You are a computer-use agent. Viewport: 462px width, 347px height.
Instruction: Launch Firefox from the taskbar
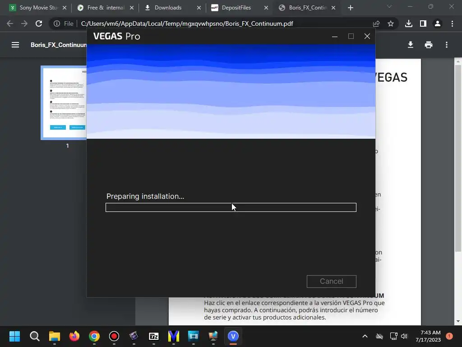74,336
